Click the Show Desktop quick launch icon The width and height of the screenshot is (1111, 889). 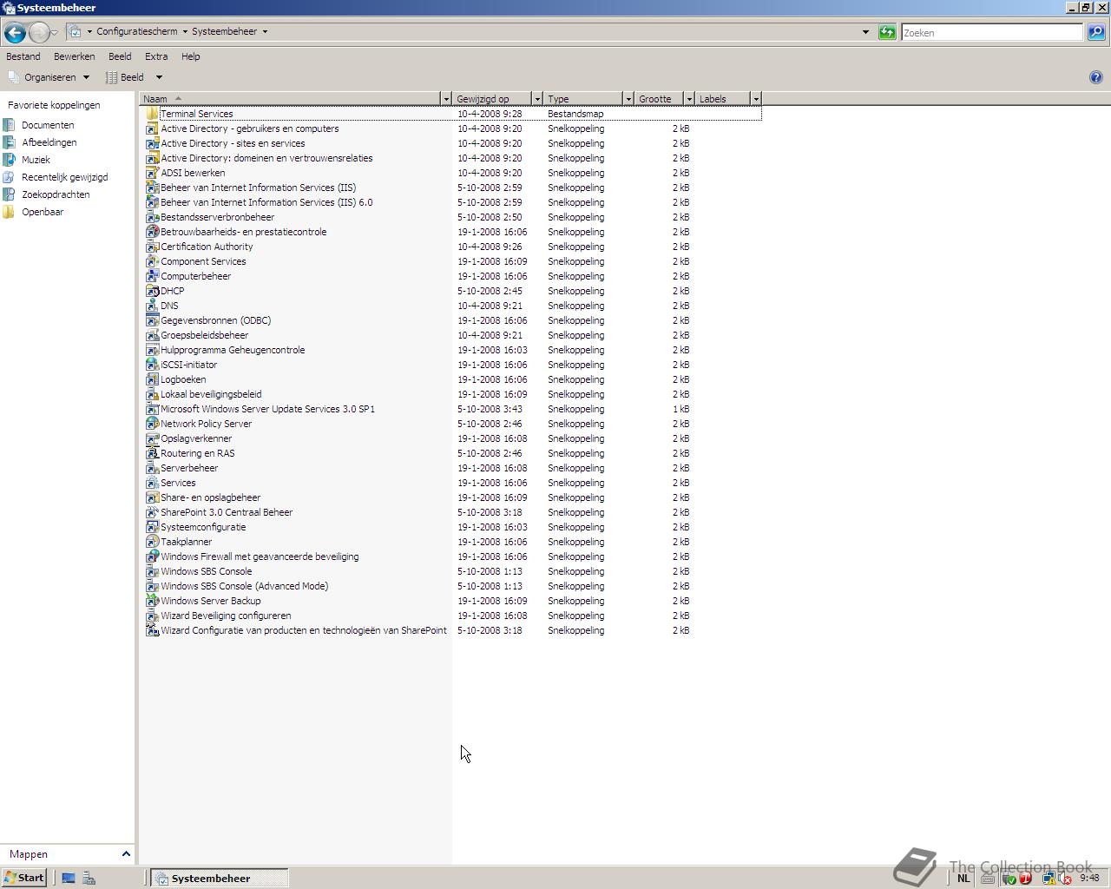[x=69, y=879]
